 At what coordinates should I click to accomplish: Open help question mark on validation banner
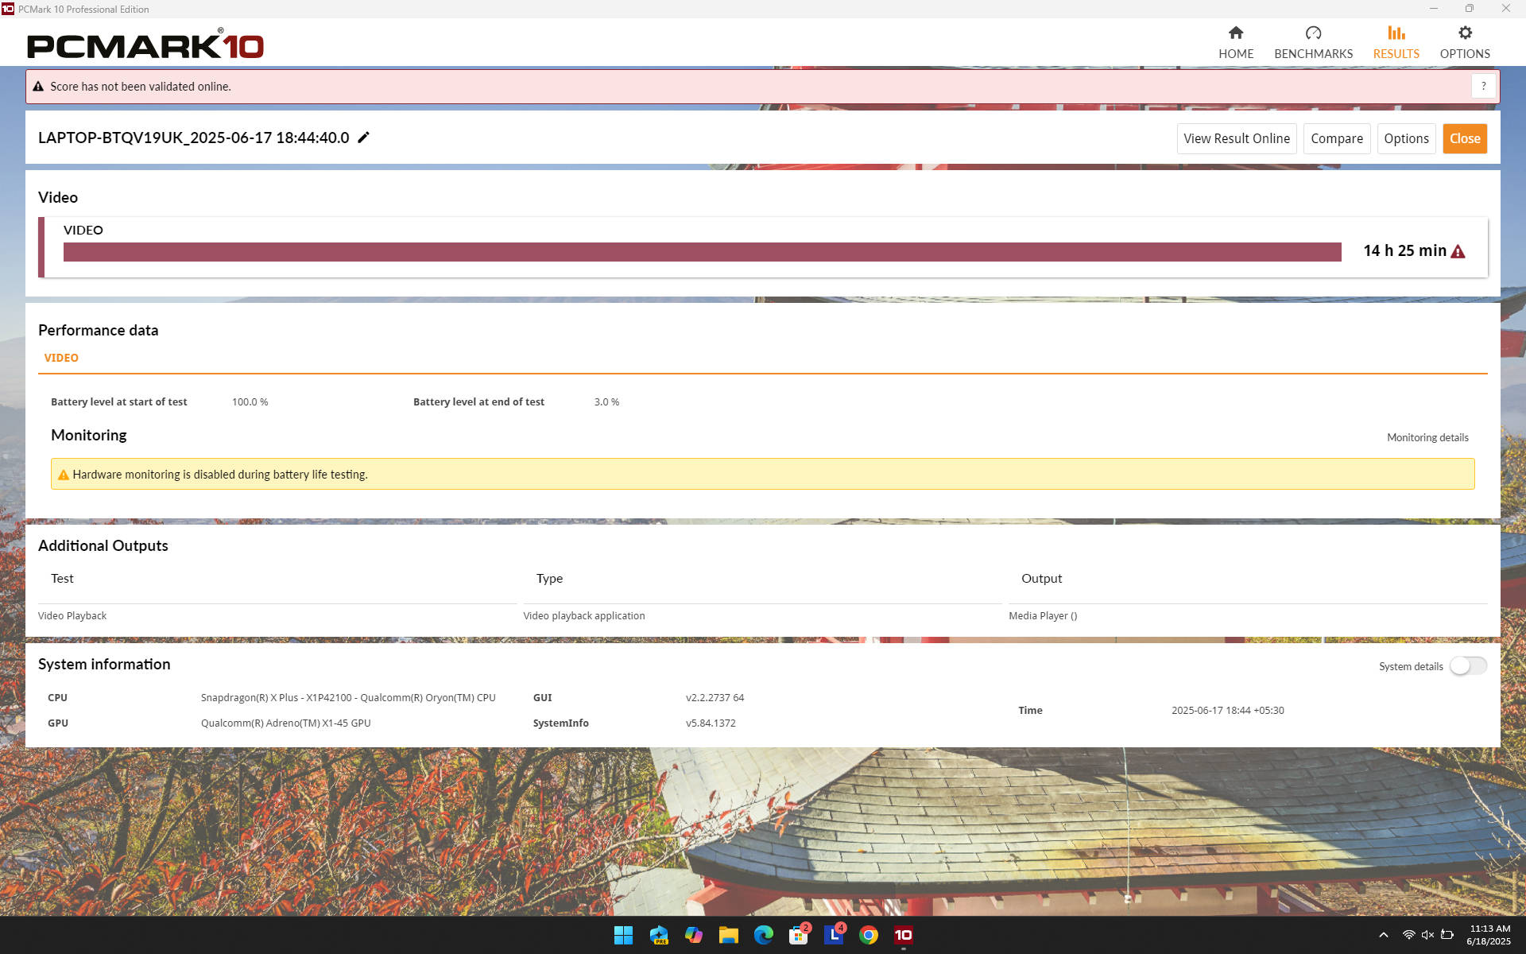pyautogui.click(x=1483, y=86)
